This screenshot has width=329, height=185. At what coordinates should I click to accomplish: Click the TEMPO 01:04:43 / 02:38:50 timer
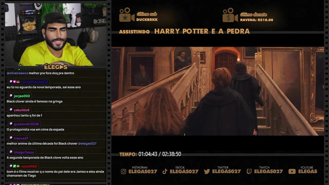[150, 154]
